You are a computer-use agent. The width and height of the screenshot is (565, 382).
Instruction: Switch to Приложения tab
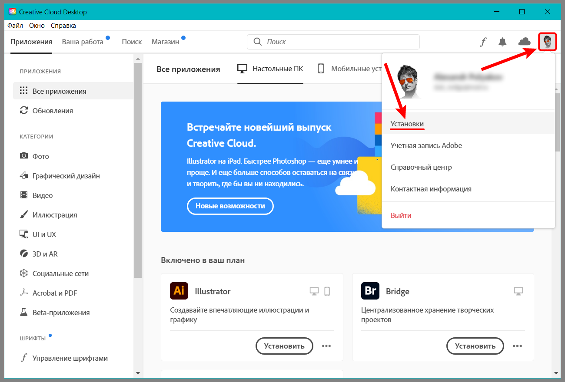coord(31,42)
